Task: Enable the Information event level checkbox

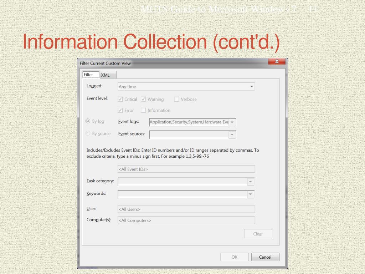Action: 143,110
